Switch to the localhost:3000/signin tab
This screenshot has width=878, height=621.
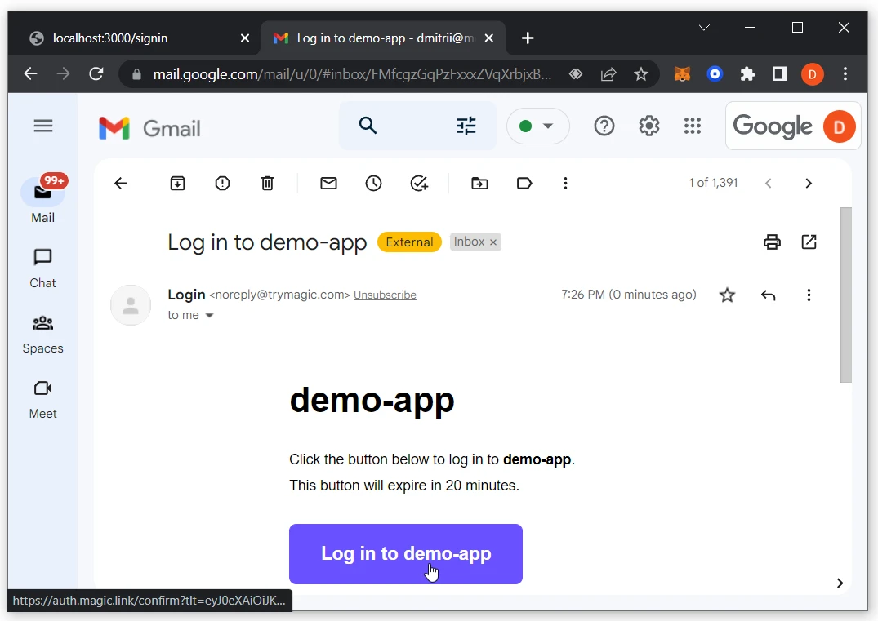click(131, 38)
